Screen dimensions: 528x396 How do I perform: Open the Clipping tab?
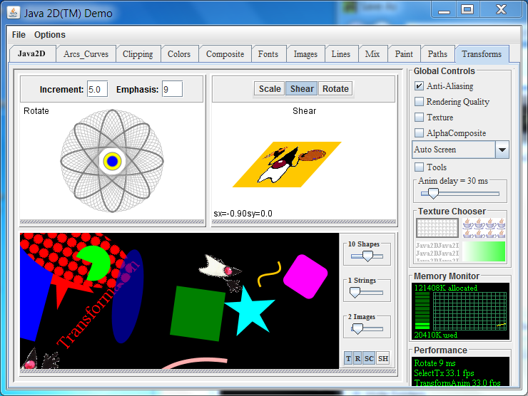pyautogui.click(x=138, y=54)
